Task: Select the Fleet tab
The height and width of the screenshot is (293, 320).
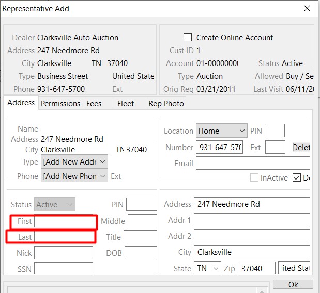Action: [x=126, y=103]
